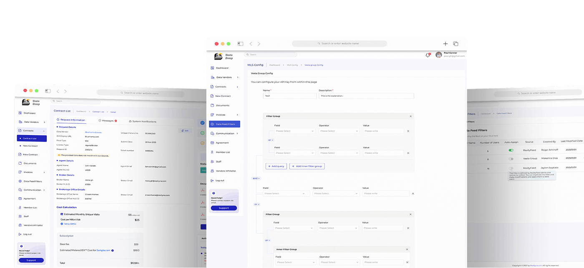Viewport: 584px width, 268px height.
Task: Click Support button in left window
Action: click(x=31, y=260)
